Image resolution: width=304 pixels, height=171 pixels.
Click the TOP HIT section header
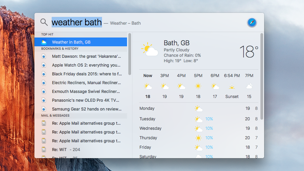(47, 34)
